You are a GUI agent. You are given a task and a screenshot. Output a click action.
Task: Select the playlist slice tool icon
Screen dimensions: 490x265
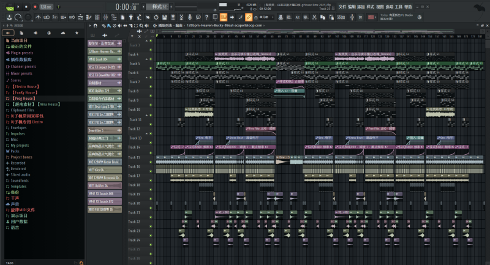tap(130, 26)
